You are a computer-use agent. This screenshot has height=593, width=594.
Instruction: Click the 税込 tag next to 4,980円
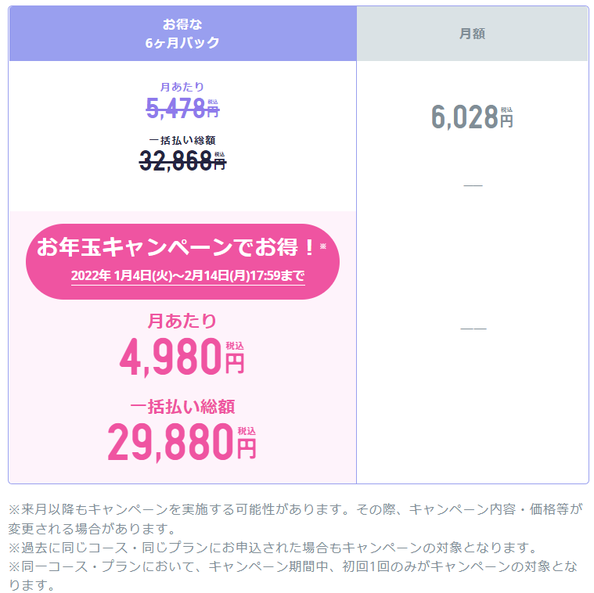click(x=235, y=346)
